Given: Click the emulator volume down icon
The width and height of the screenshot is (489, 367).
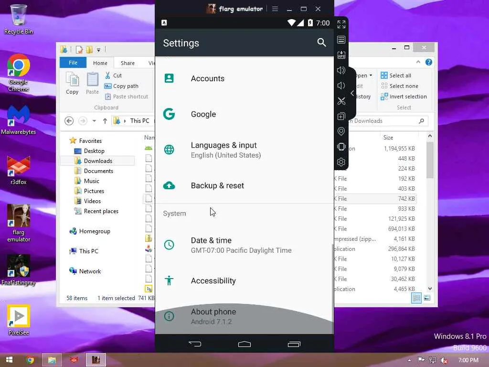Looking at the screenshot, I should [x=341, y=86].
